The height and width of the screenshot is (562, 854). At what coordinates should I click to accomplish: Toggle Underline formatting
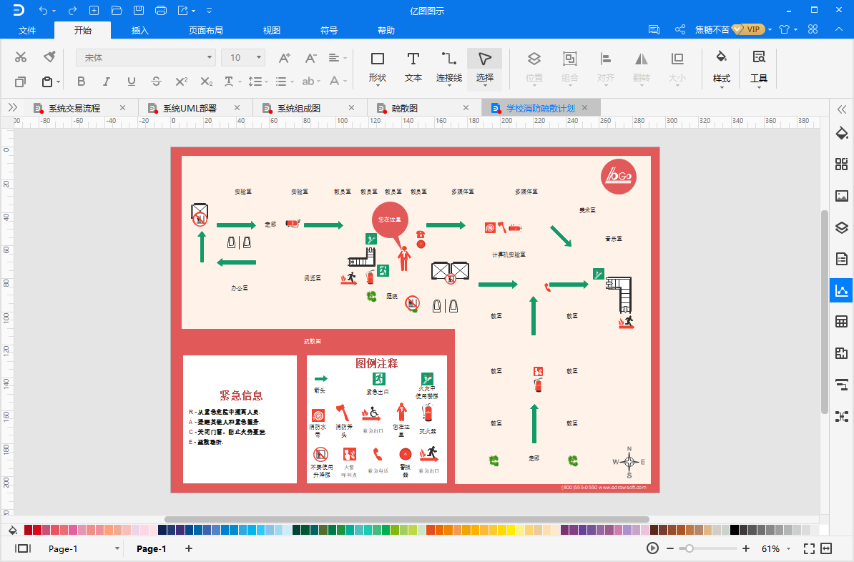pos(132,81)
